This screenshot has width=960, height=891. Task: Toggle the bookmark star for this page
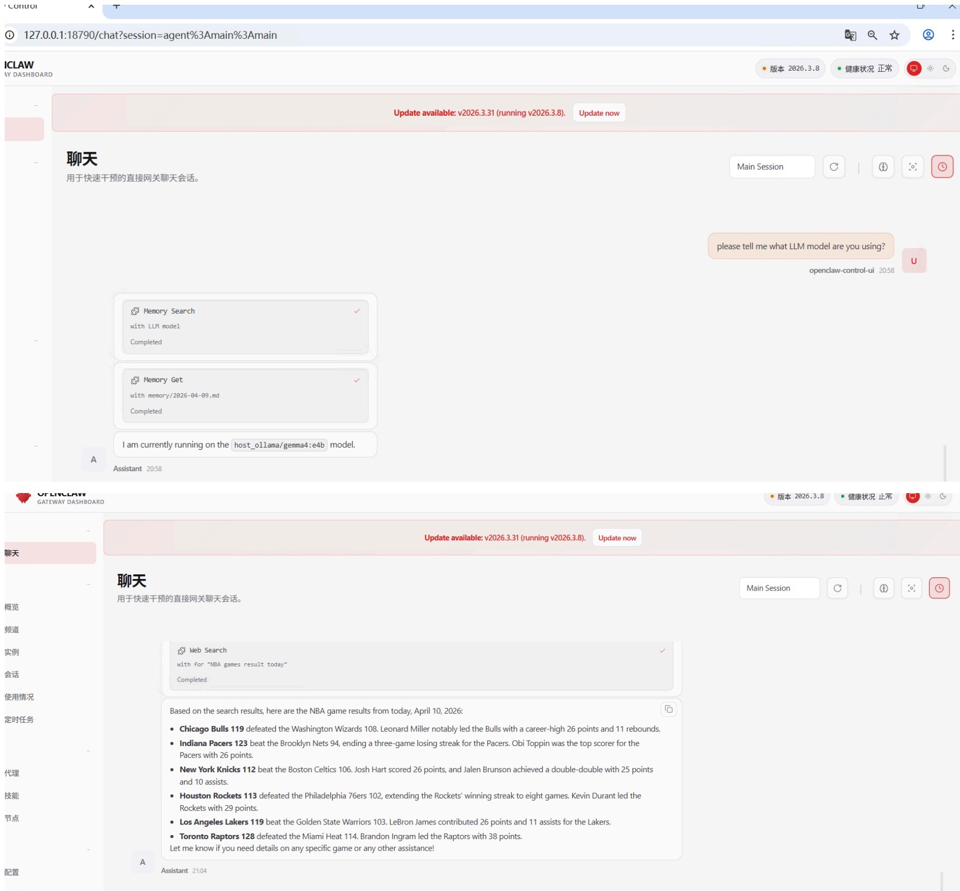click(894, 35)
